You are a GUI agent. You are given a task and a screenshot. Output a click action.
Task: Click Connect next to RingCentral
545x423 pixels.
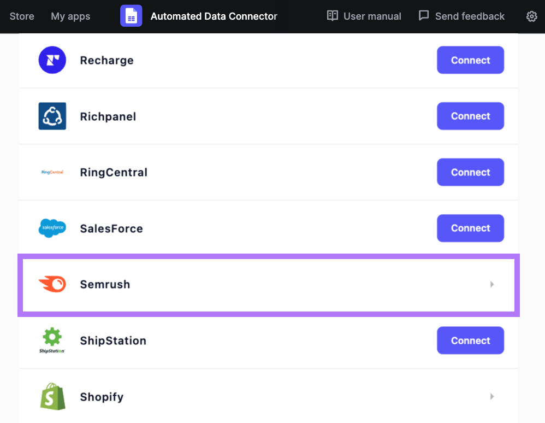[470, 172]
